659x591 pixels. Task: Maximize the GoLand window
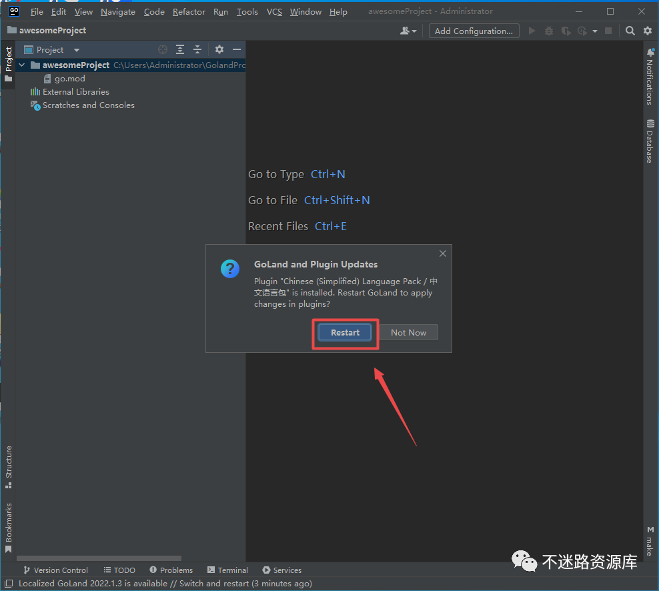[610, 12]
